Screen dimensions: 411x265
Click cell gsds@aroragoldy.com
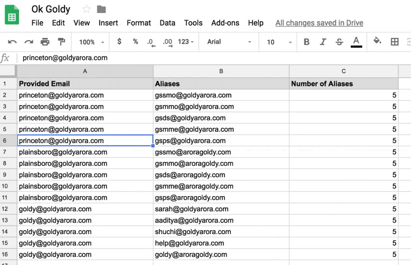click(x=221, y=175)
